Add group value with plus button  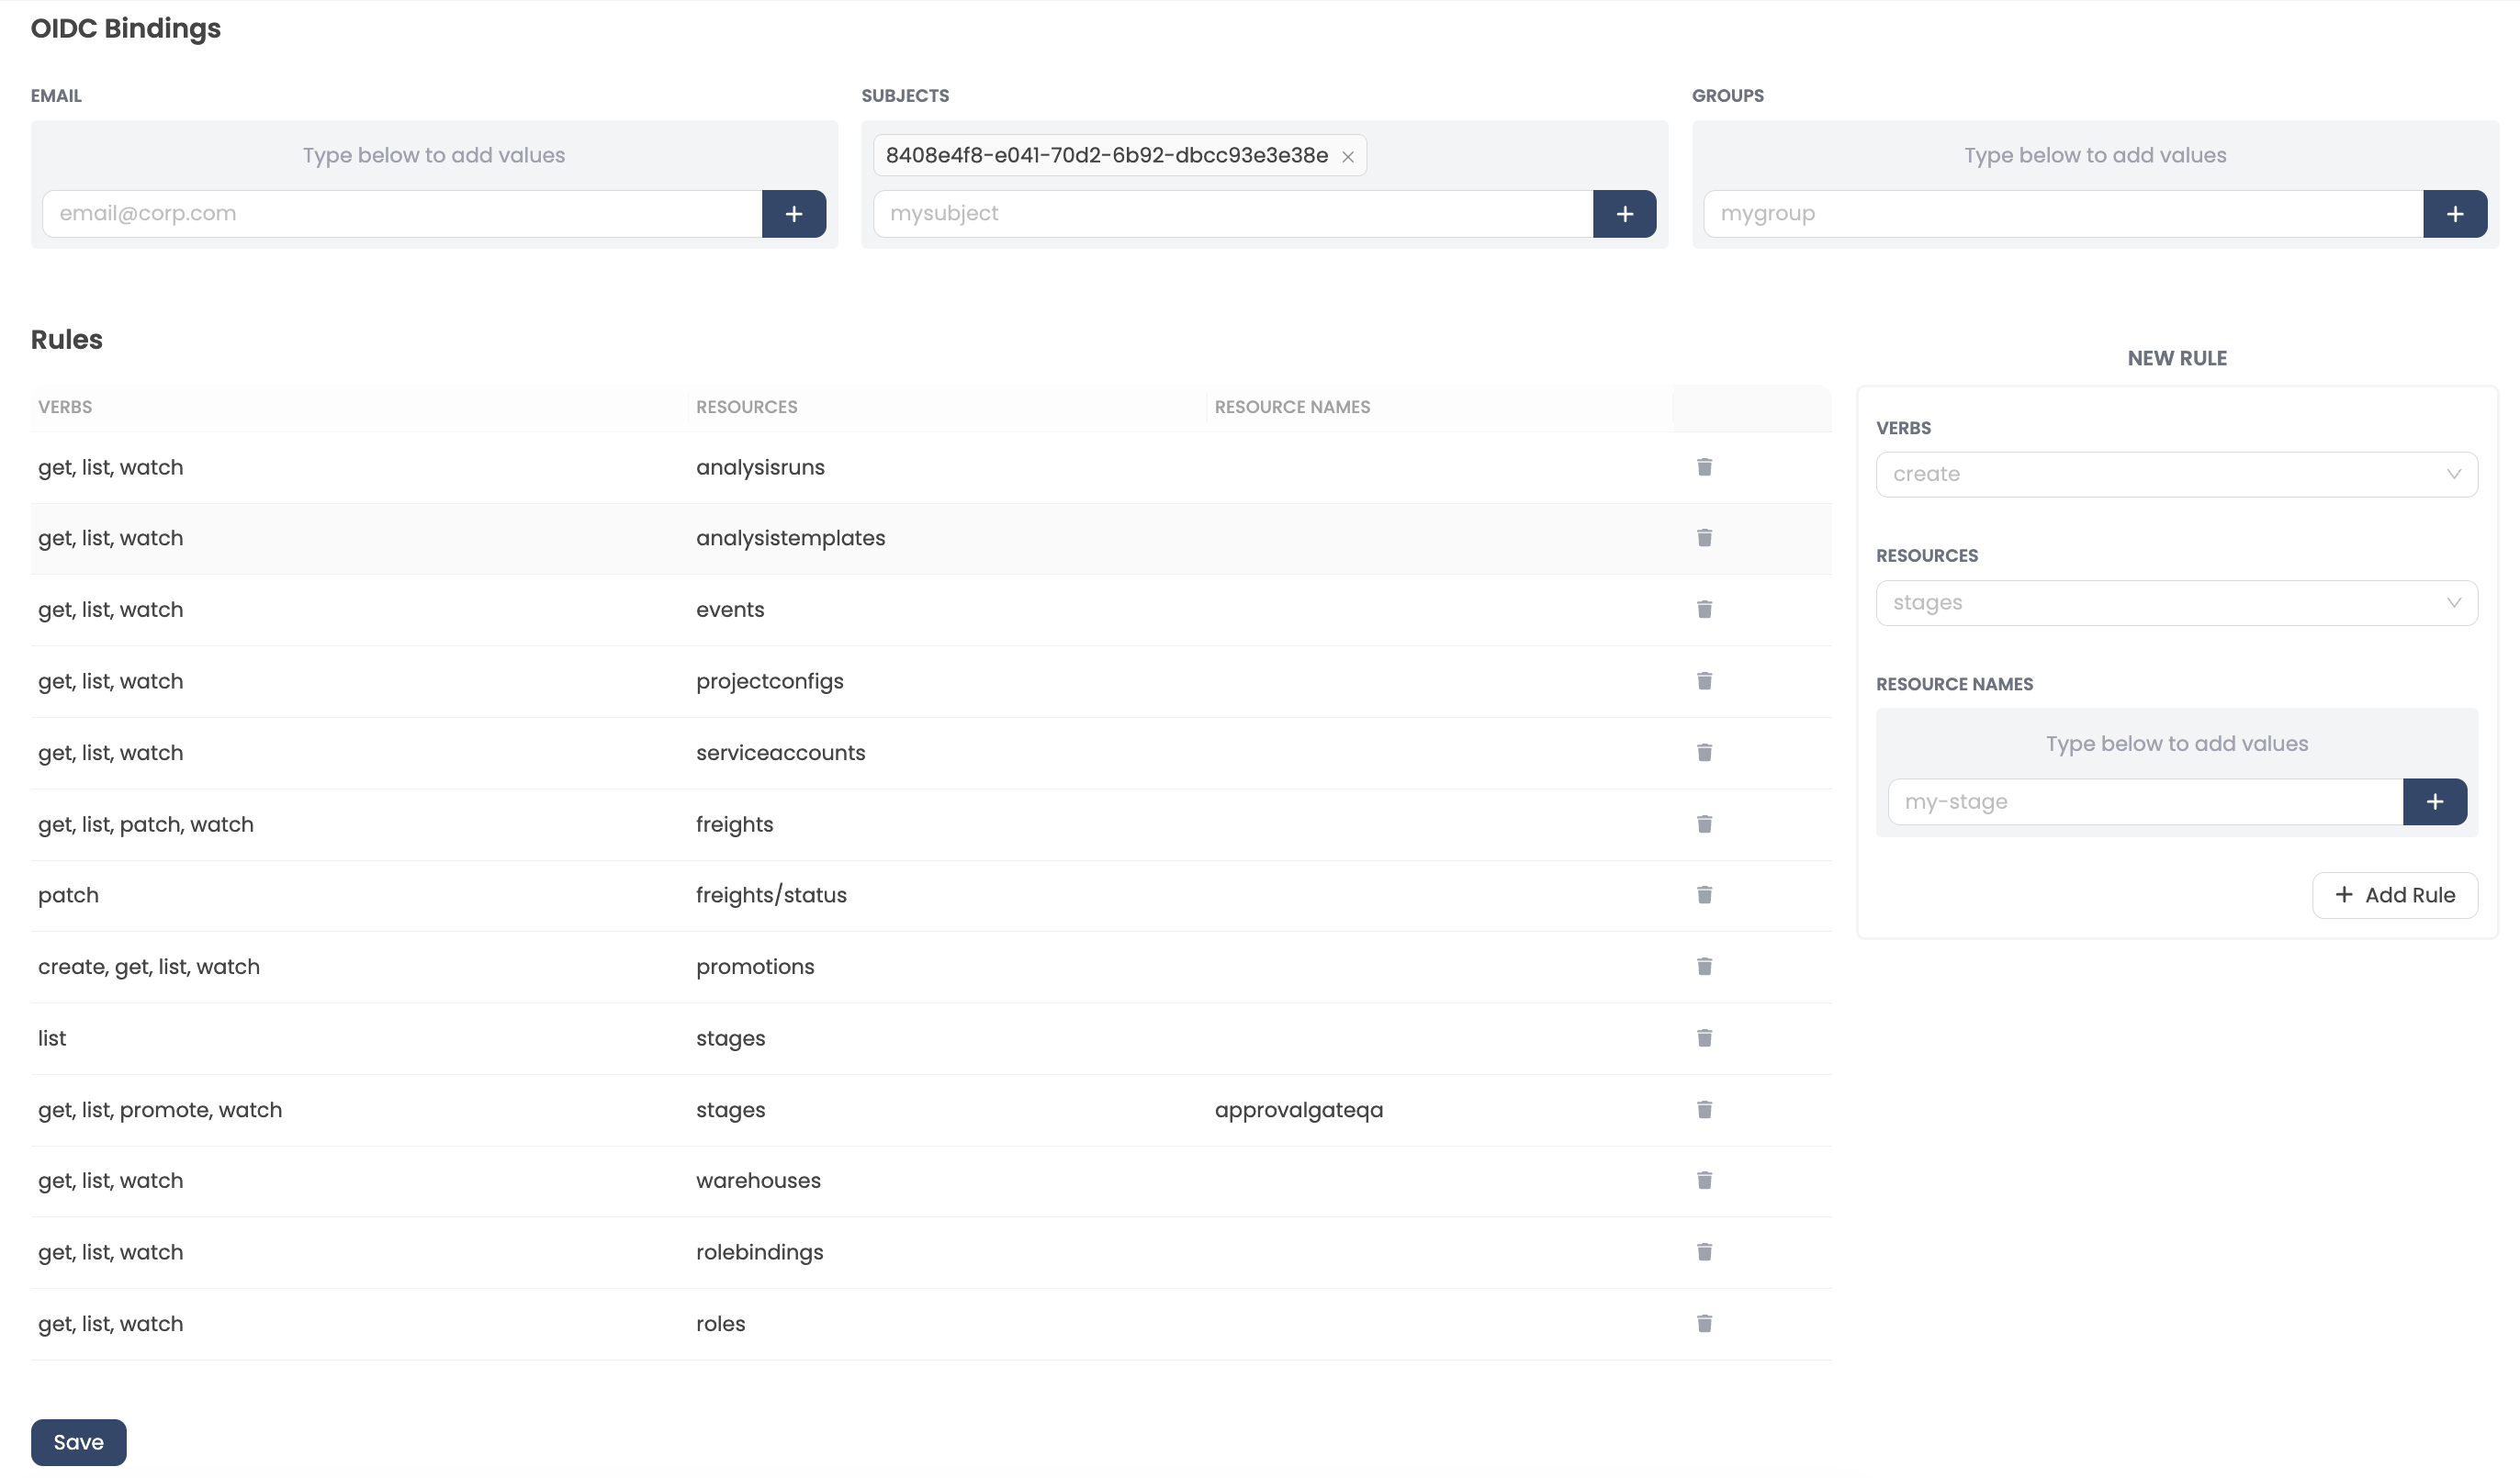[2454, 214]
